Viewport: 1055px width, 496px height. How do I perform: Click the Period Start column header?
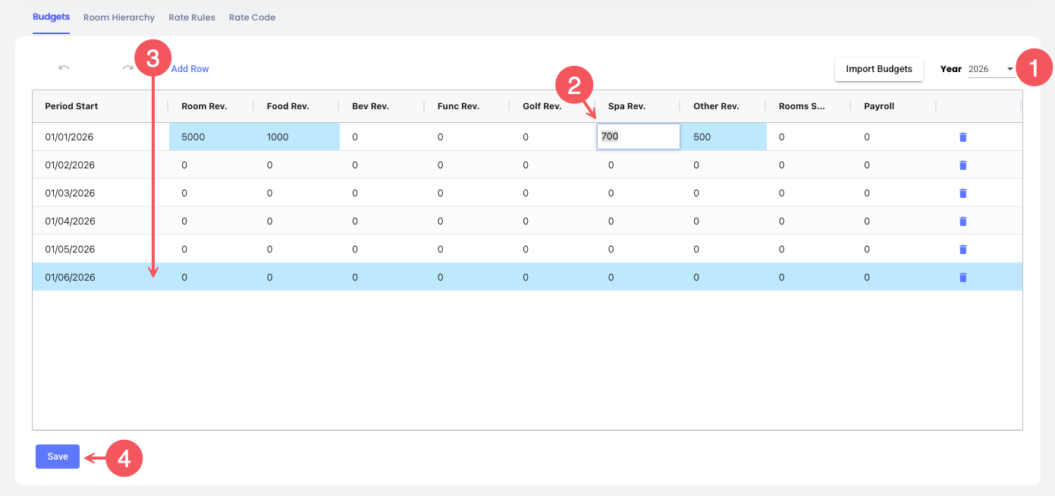tap(72, 106)
